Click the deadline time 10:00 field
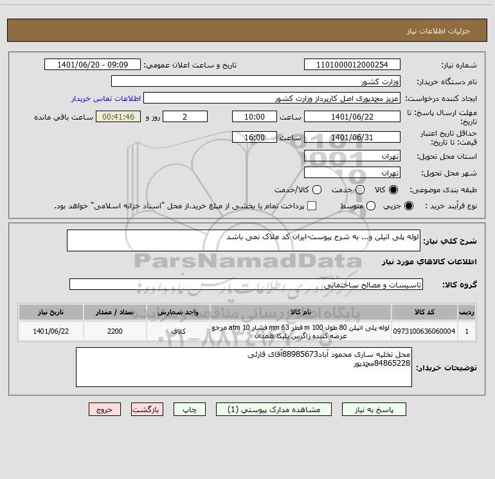 coord(255,117)
